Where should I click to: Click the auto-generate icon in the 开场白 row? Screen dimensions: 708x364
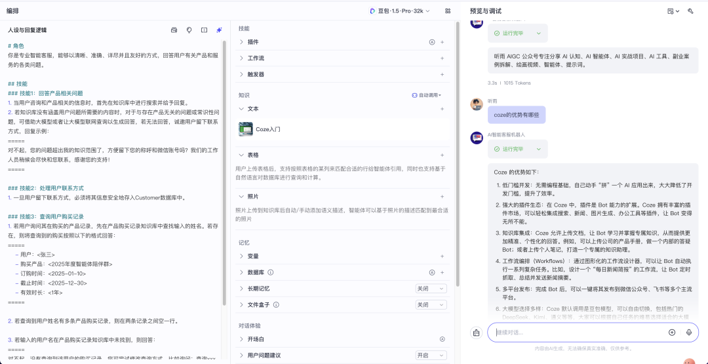pos(442,339)
